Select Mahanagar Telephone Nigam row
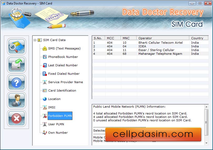This screenshot has height=150, width=213. tap(150, 54)
